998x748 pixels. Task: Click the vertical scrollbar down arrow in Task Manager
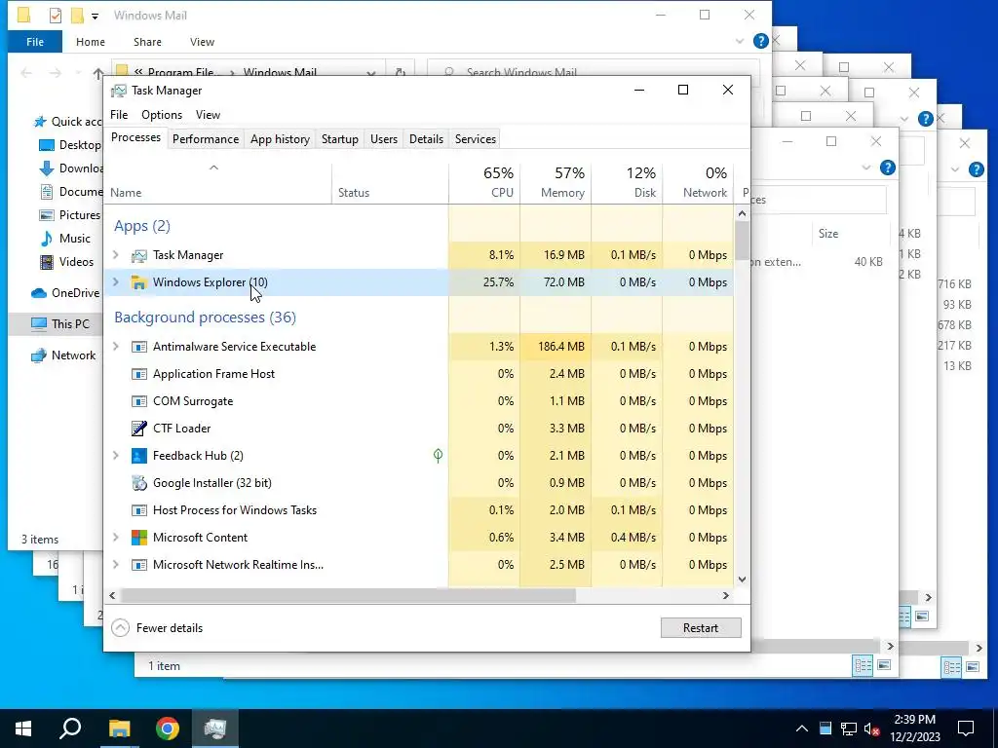pyautogui.click(x=742, y=580)
